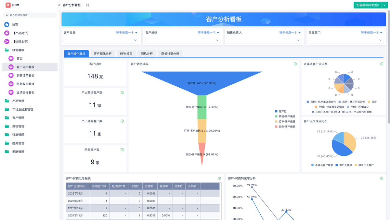Click the 财务收支看板 dashboard icon

(11, 84)
